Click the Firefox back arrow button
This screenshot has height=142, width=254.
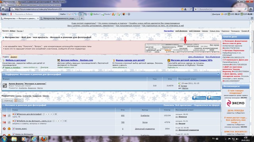coord(3,9)
